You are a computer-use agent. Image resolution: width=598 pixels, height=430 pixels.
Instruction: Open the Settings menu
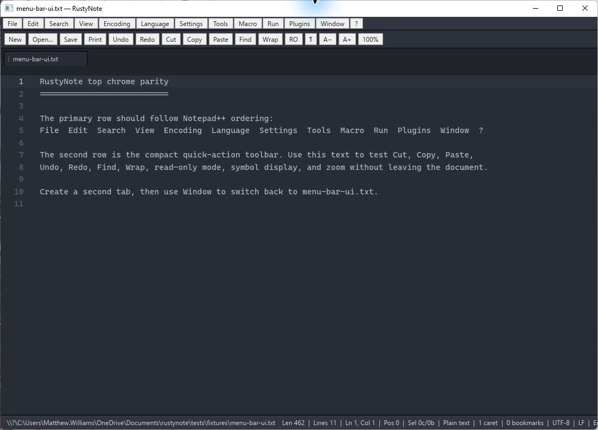pos(191,24)
